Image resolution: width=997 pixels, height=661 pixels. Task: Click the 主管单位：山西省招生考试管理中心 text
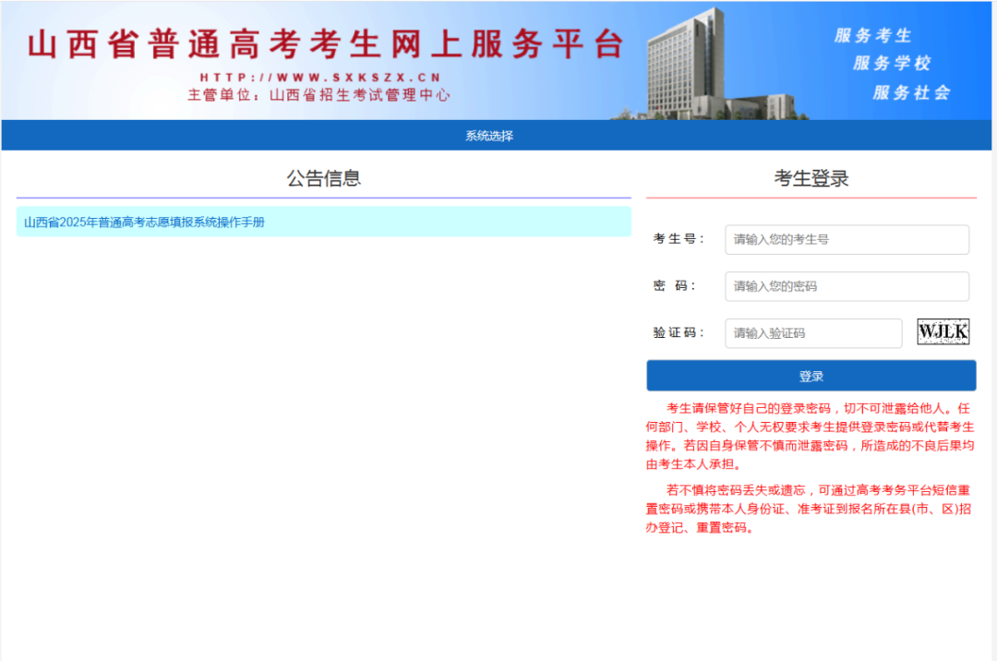[318, 95]
